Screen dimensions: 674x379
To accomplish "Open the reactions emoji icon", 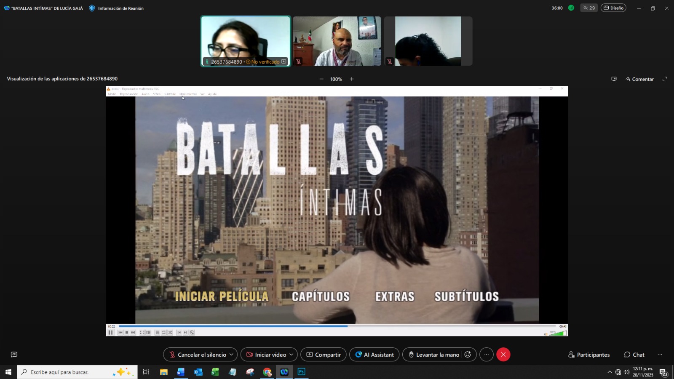I will (x=468, y=355).
